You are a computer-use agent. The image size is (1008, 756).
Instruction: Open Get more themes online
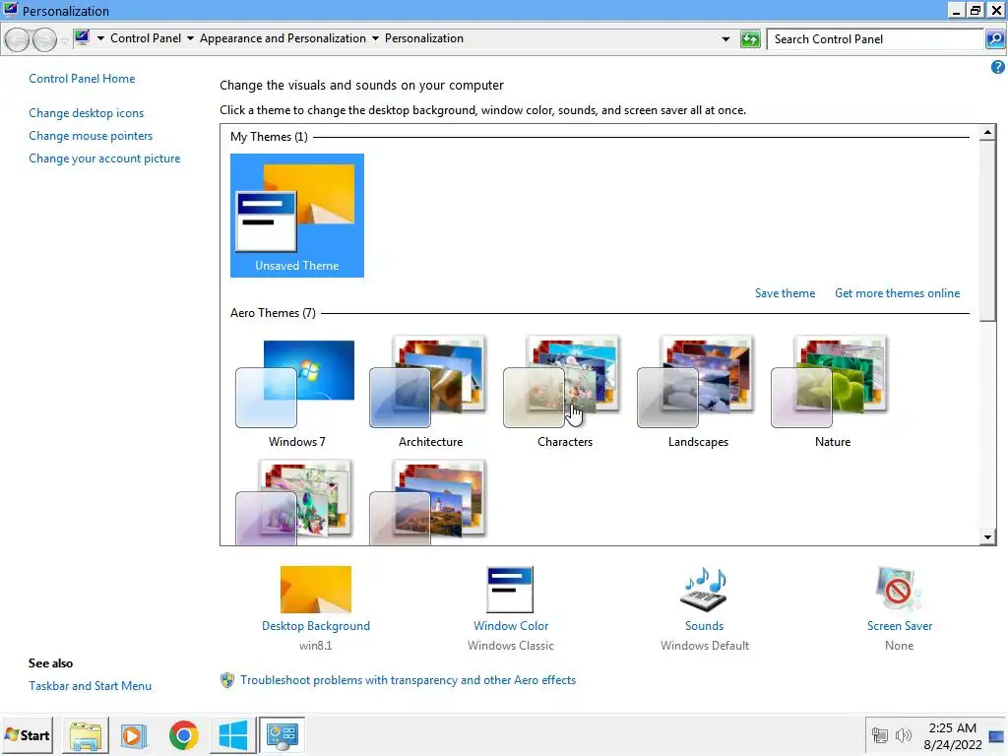click(x=897, y=293)
